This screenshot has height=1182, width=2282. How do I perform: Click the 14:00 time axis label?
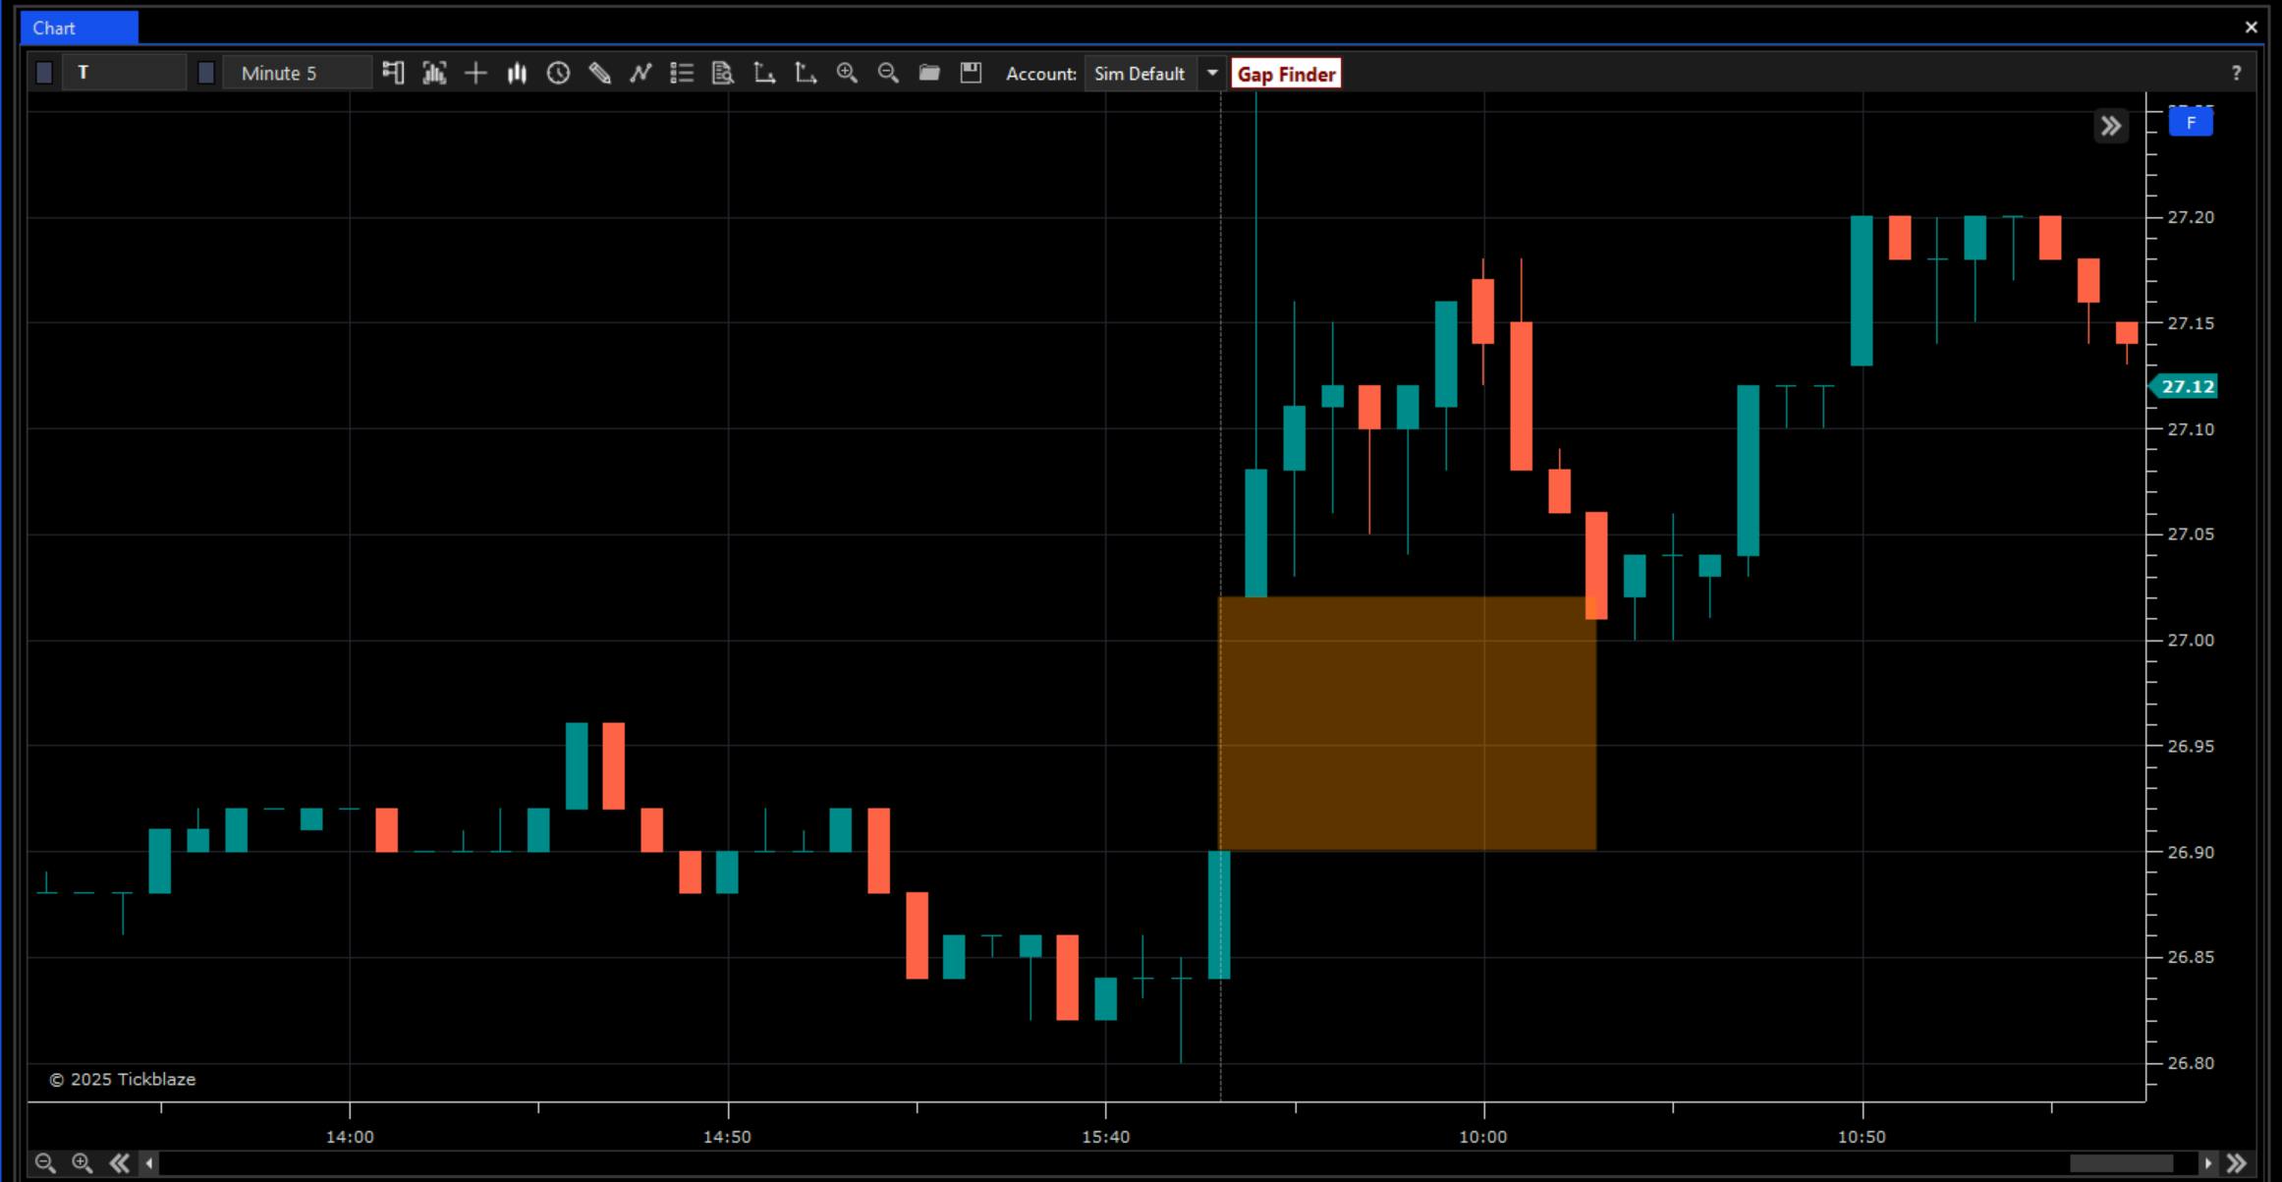(x=350, y=1137)
